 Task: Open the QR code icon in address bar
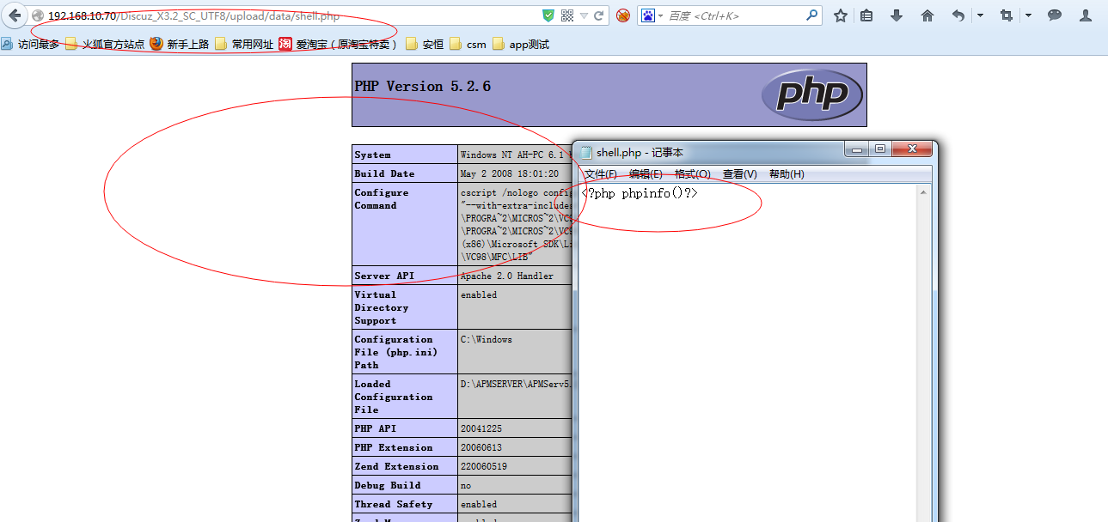[x=567, y=15]
